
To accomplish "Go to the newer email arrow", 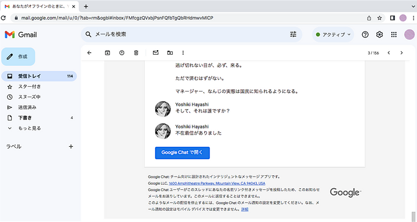I will [x=389, y=53].
